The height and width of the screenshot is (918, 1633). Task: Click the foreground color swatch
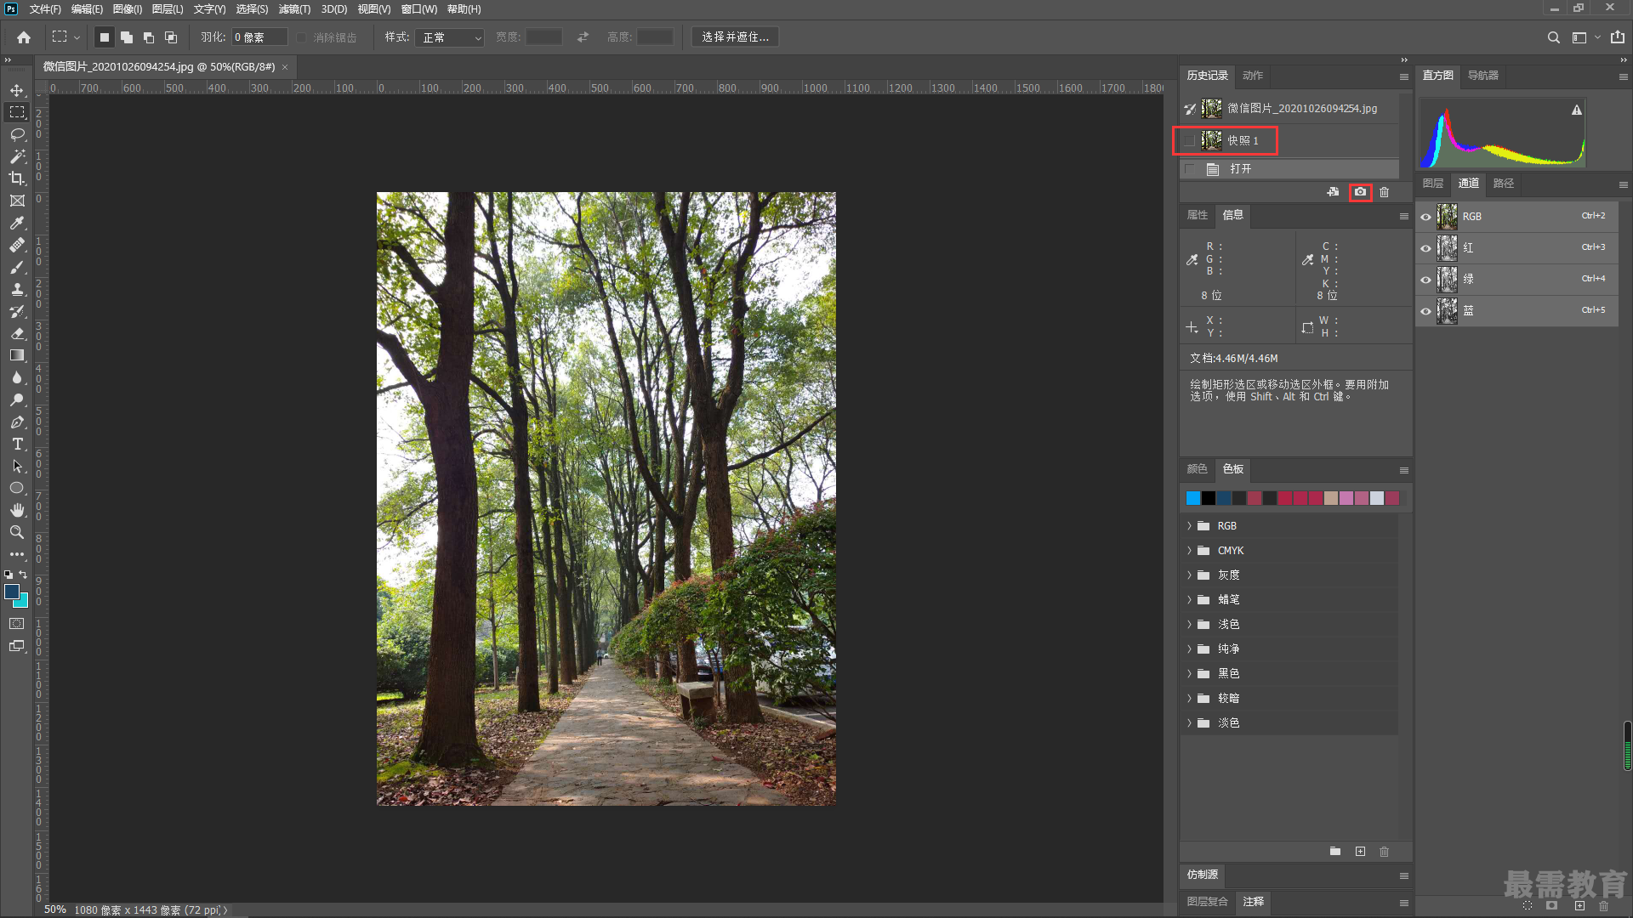tap(12, 592)
